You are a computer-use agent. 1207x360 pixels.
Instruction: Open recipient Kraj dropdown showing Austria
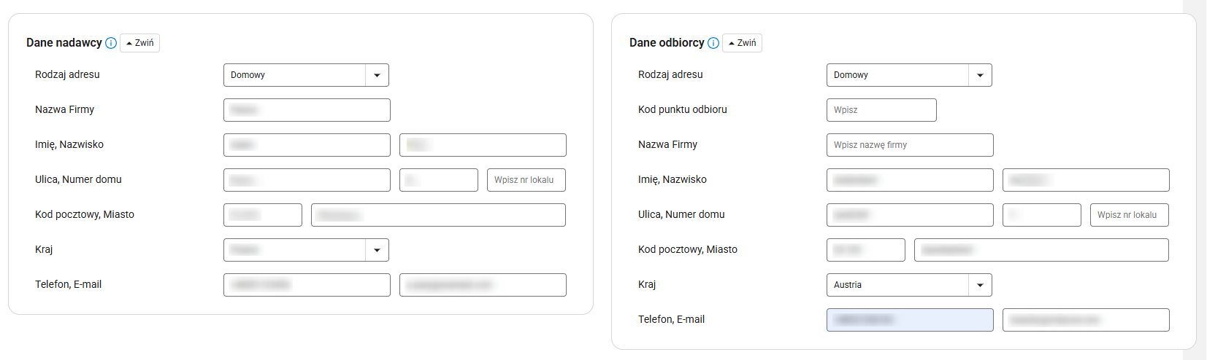point(909,285)
